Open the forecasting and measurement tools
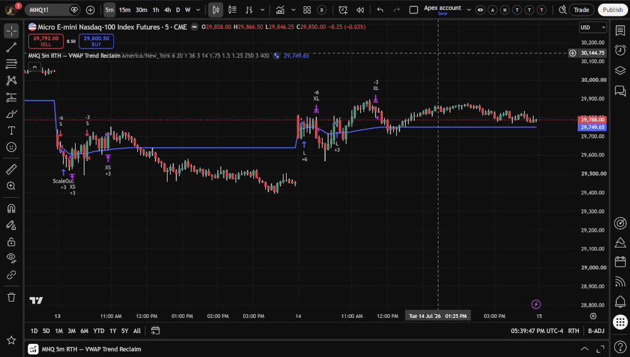Screen dimensions: 630x357 click(x=11, y=97)
